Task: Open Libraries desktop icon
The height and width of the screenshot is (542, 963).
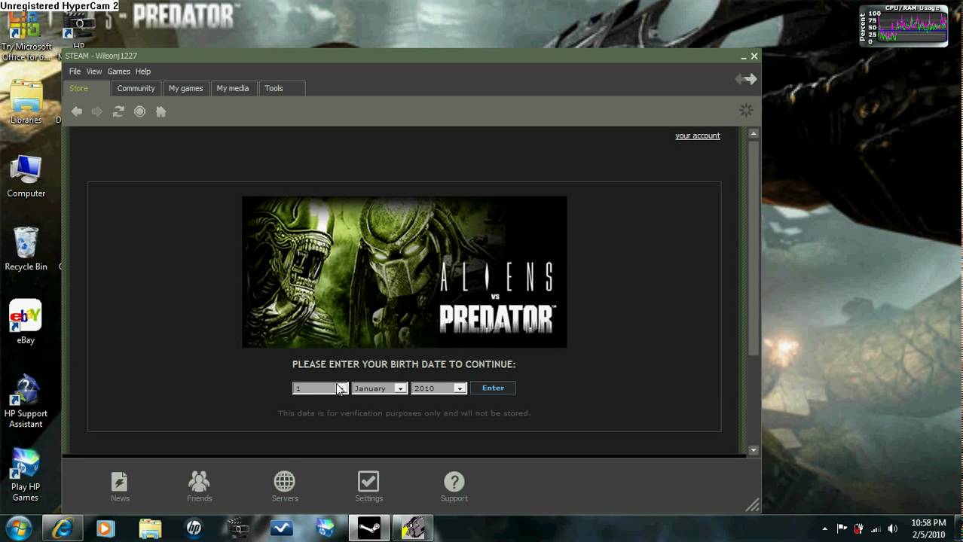Action: click(x=26, y=103)
